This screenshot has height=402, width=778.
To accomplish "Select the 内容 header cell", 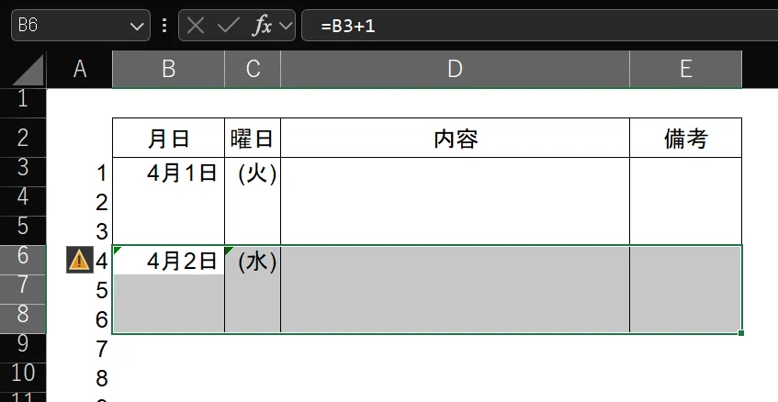I will [x=455, y=139].
